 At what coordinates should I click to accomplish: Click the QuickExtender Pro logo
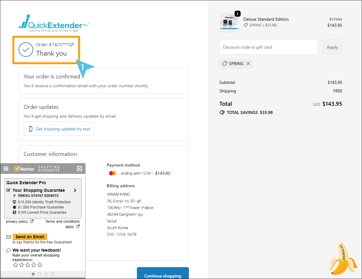click(x=54, y=23)
